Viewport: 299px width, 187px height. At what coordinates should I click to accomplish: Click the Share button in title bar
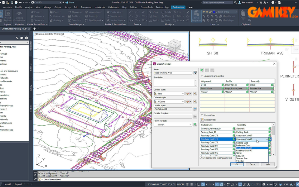pos(70,3)
